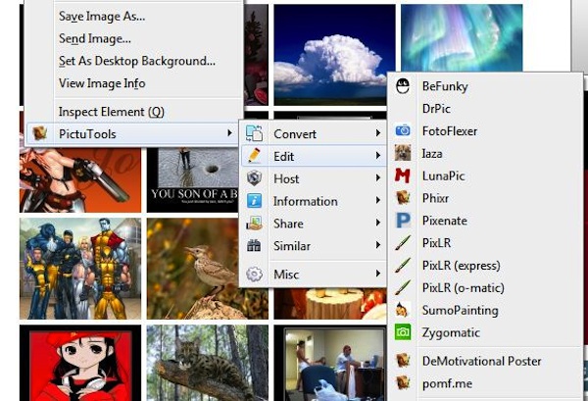Open the PictuTools menu entry
The image size is (588, 401).
tap(133, 134)
